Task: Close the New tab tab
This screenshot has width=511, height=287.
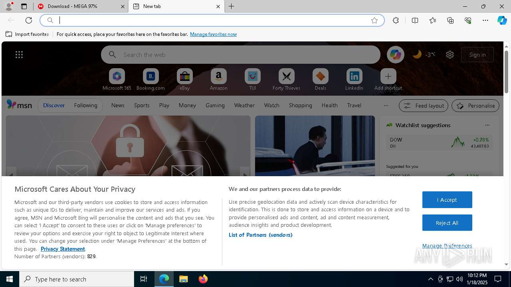Action: [218, 6]
